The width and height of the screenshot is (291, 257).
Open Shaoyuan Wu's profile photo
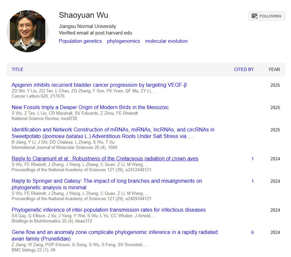pos(28,31)
